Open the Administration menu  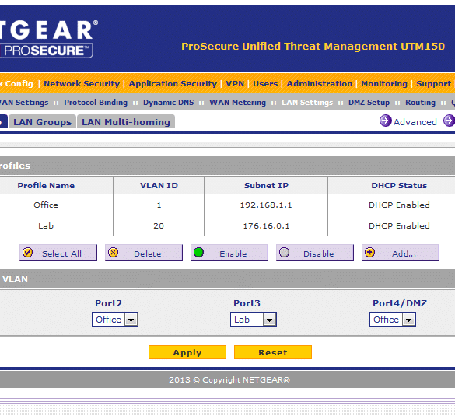pos(319,83)
